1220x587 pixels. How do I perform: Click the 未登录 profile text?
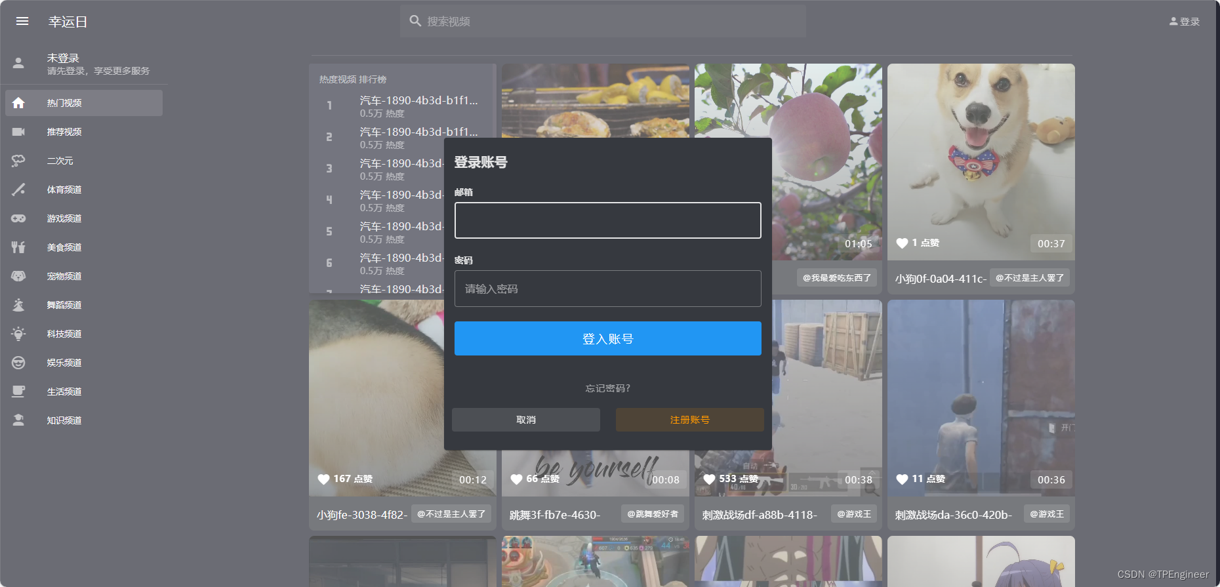pos(63,58)
